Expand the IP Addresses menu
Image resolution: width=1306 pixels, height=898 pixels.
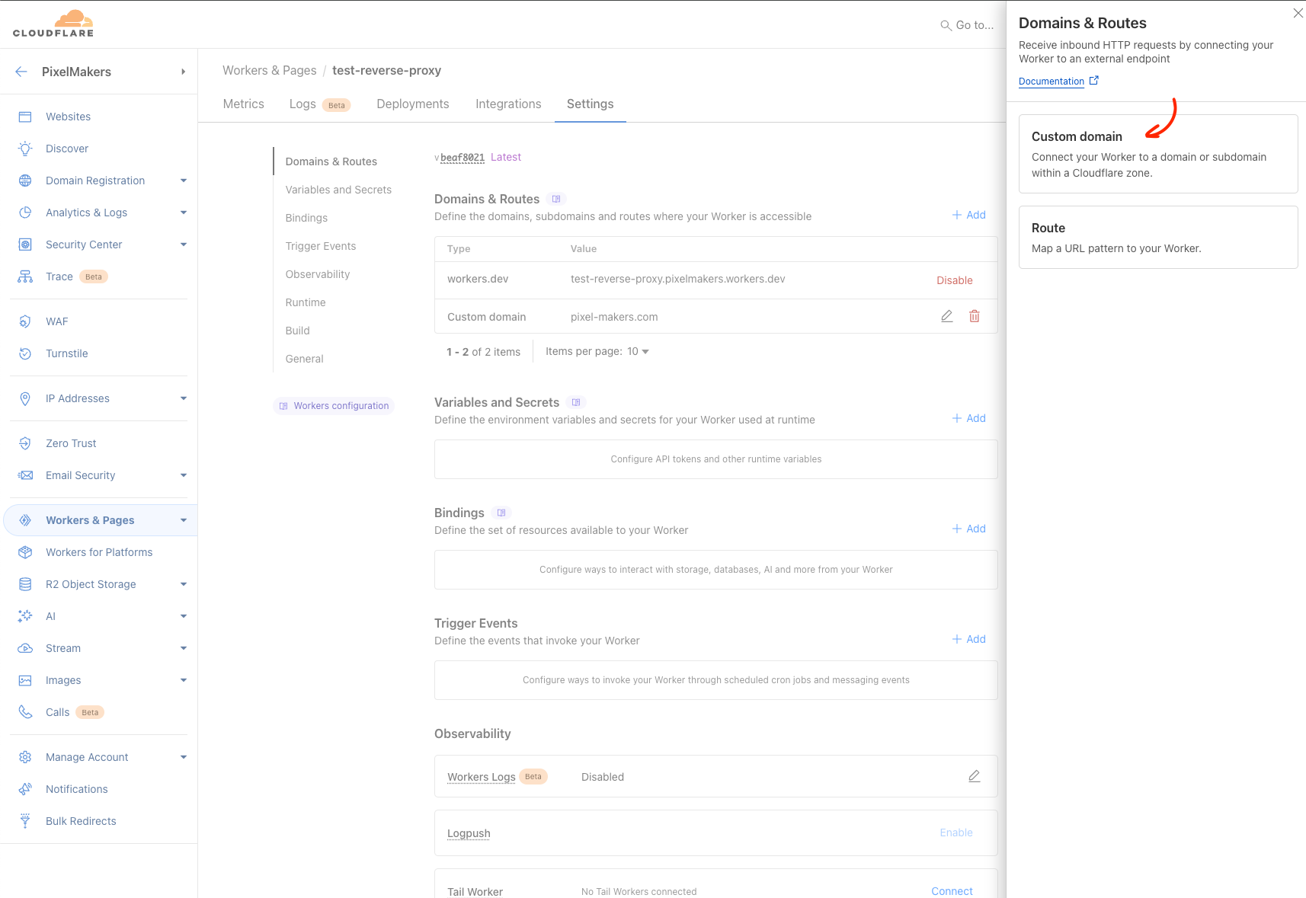(184, 398)
